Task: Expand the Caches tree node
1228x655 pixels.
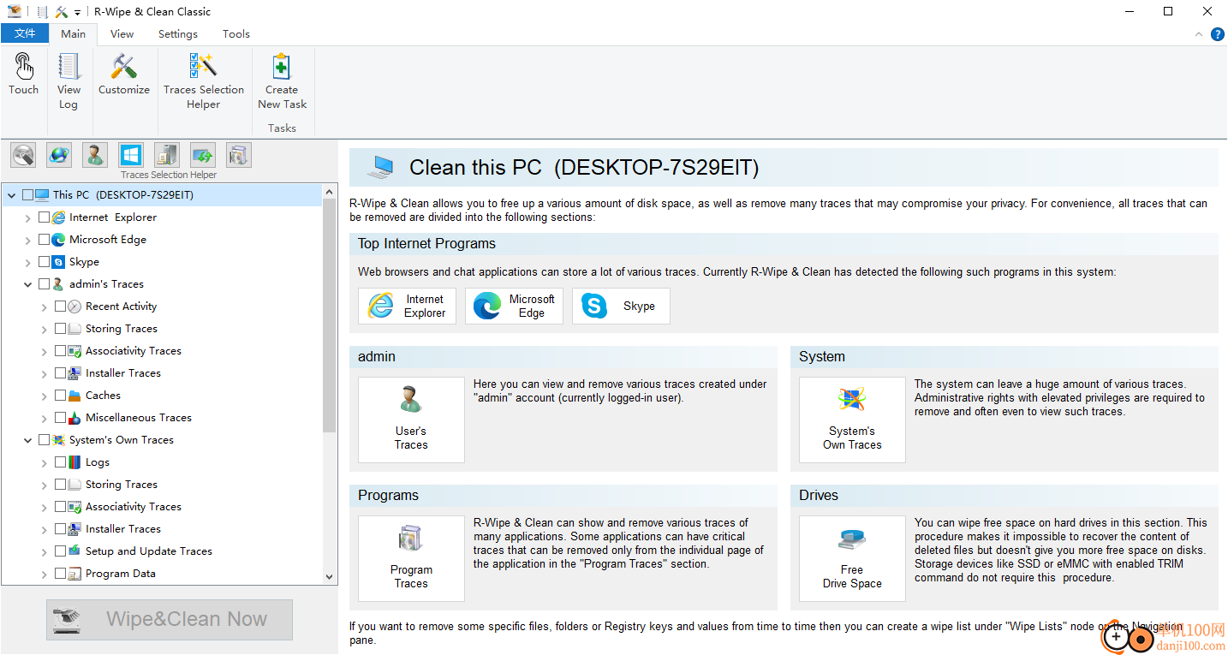Action: pos(45,396)
